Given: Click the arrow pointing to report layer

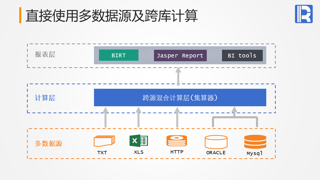Looking at the screenshot, I should pyautogui.click(x=178, y=76).
